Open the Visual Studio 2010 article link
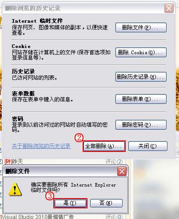The height and width of the screenshot is (219, 179). [x=38, y=216]
